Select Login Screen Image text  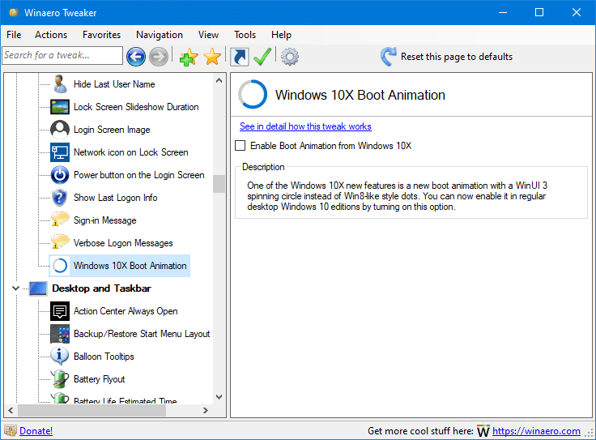pos(112,130)
